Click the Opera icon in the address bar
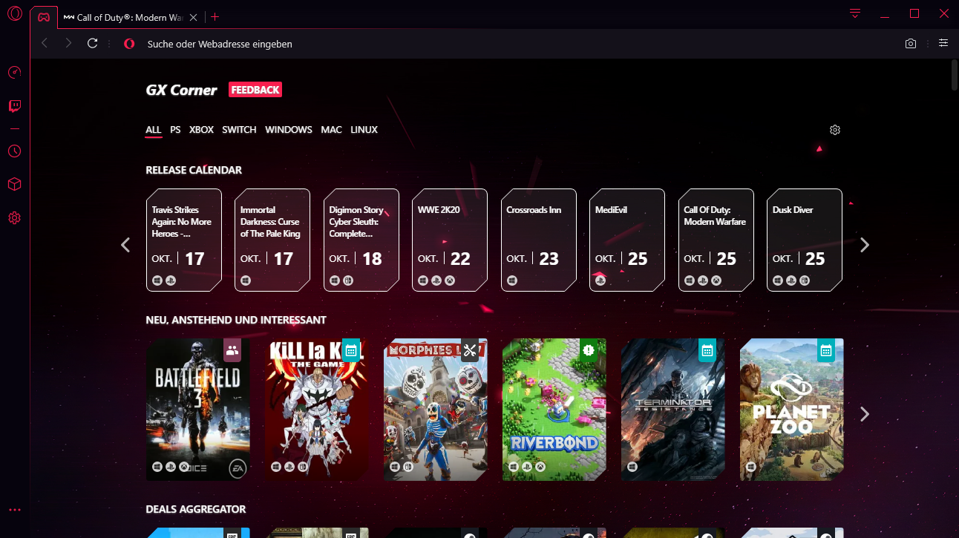 [x=129, y=44]
